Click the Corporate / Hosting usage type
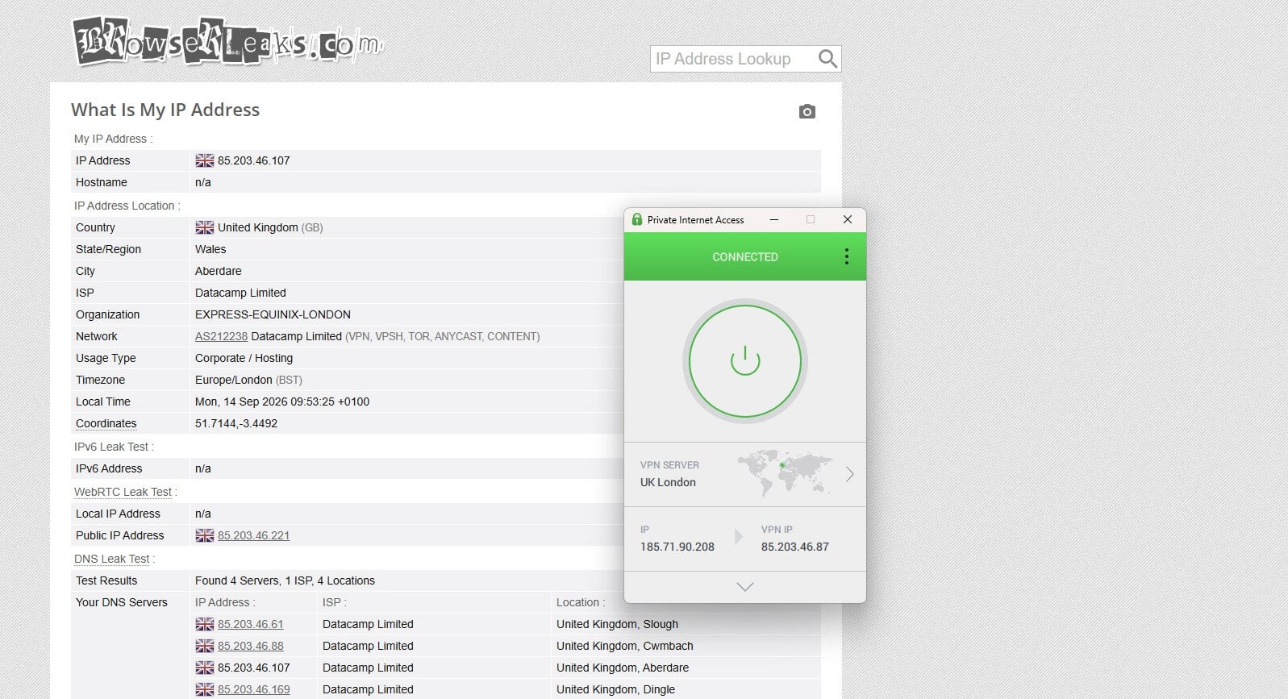The width and height of the screenshot is (1288, 699). click(244, 358)
